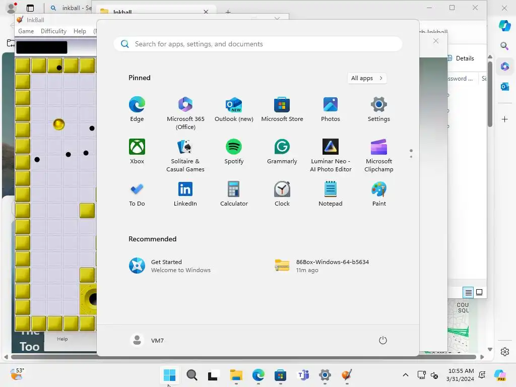
Task: Open muted volume icon in system tray
Action: click(434, 375)
